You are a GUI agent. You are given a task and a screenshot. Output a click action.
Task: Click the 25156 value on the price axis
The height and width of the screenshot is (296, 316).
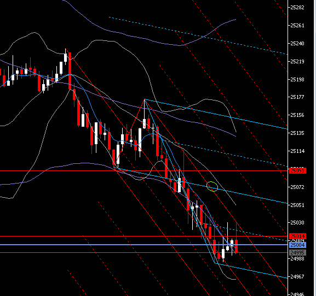coord(297,115)
